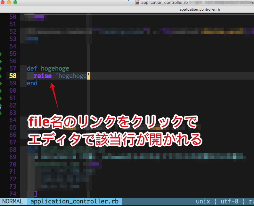Maximize the window with the green button

pos(15,2)
